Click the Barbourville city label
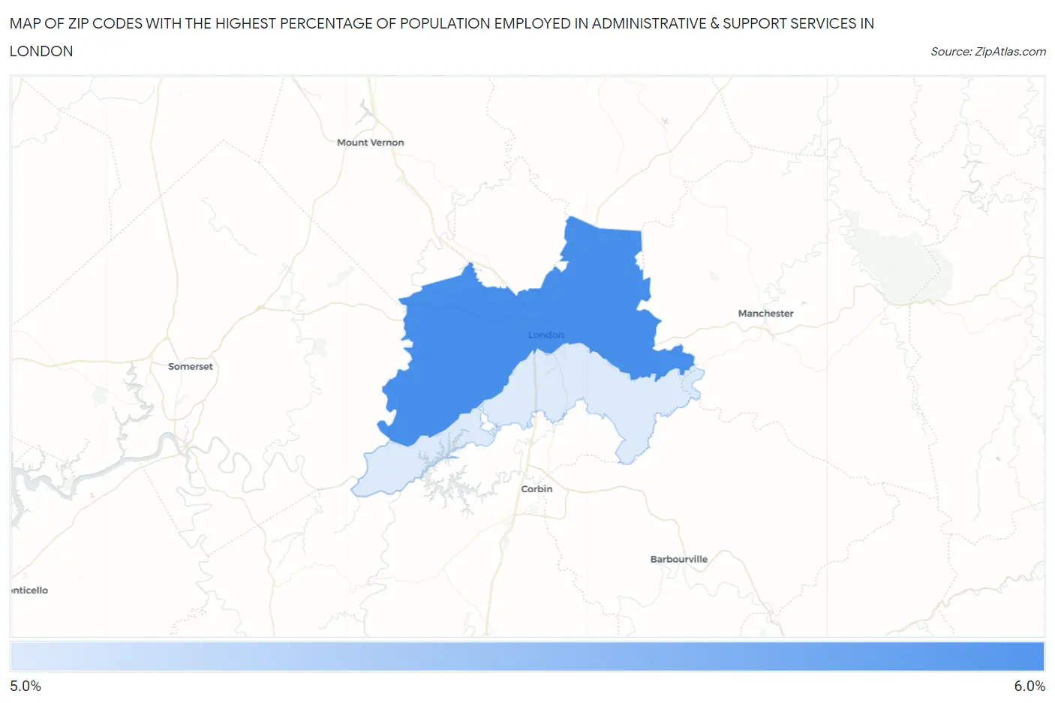Viewport: 1055px width, 703px height. [678, 560]
